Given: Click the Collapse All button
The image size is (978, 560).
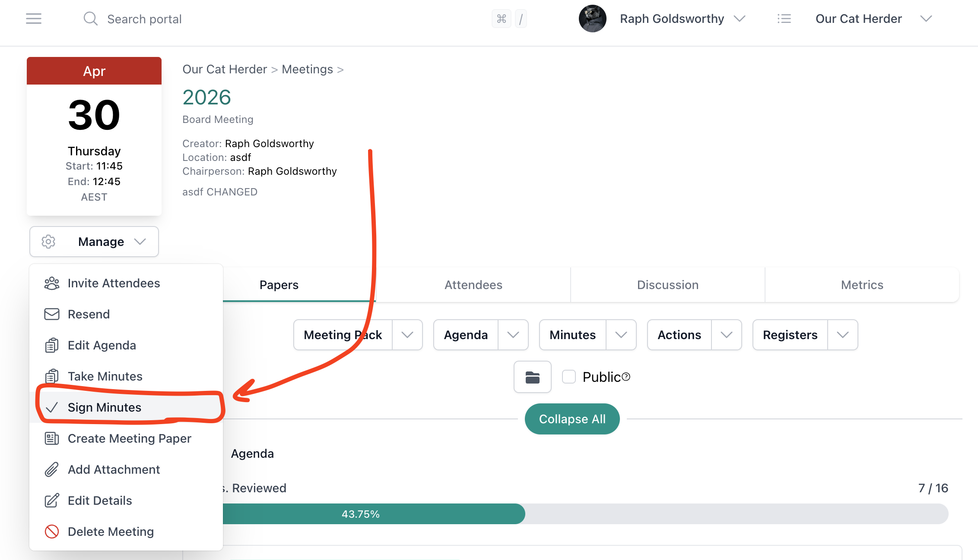Looking at the screenshot, I should point(572,418).
